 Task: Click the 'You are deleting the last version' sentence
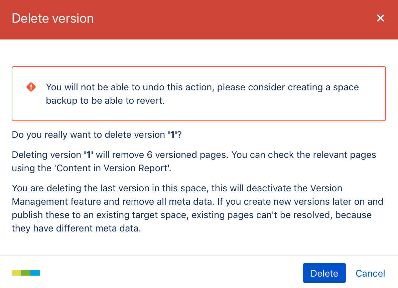tap(110, 188)
